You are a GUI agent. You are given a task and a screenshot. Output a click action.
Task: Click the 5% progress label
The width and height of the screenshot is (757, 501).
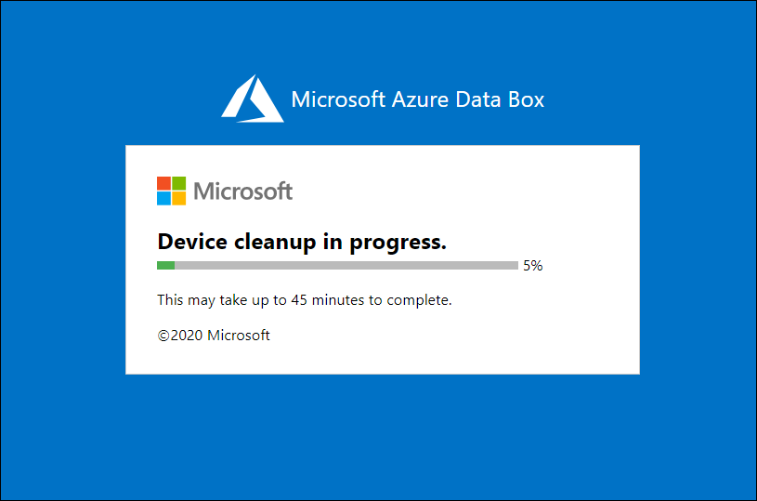click(x=533, y=266)
